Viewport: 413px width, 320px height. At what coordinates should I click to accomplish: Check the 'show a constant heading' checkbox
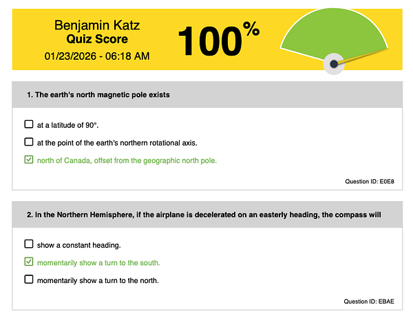click(28, 244)
